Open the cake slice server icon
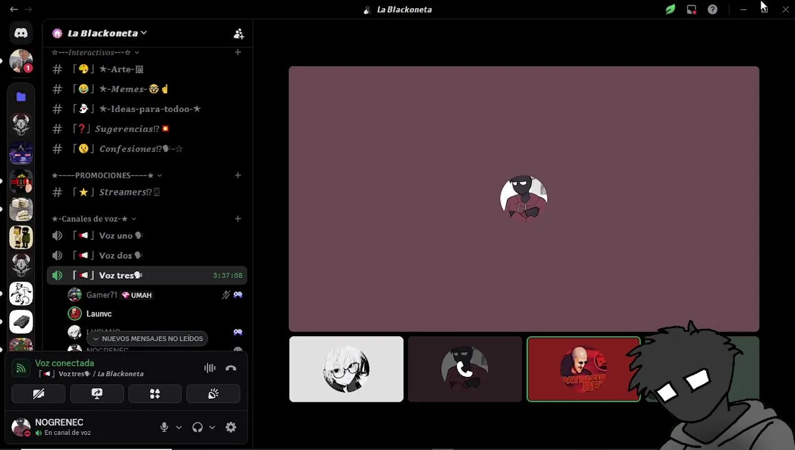The image size is (795, 450). (x=21, y=209)
